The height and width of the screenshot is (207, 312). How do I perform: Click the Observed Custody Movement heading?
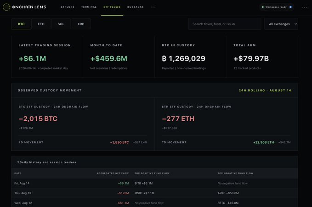(50, 90)
